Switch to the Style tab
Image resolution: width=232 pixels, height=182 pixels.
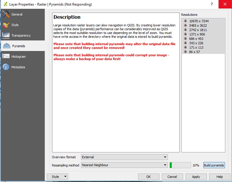pos(23,25)
